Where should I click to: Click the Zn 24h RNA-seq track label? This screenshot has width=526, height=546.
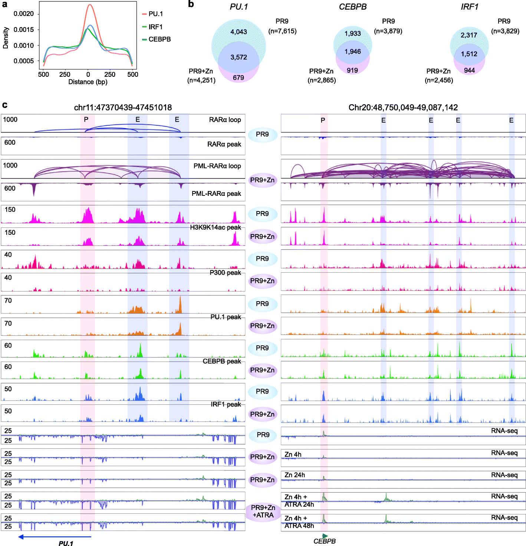(x=295, y=475)
